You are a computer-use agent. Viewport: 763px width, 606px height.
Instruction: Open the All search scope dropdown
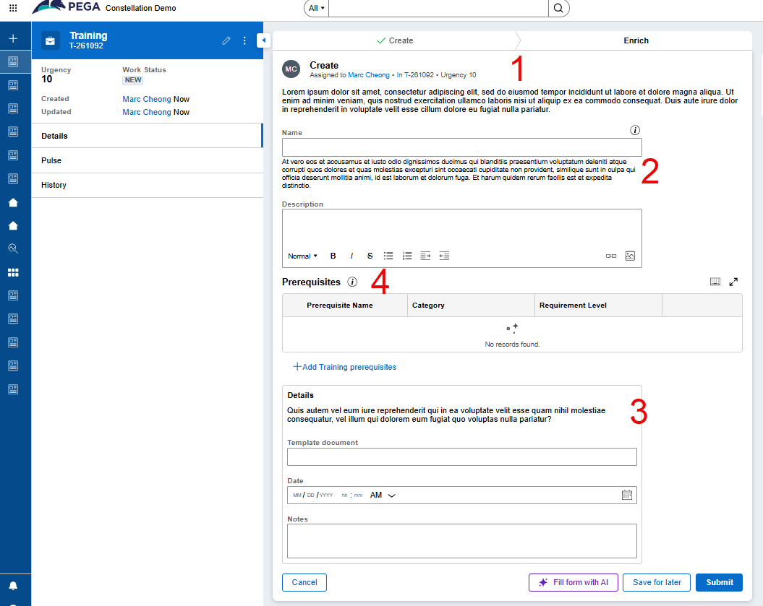[316, 8]
